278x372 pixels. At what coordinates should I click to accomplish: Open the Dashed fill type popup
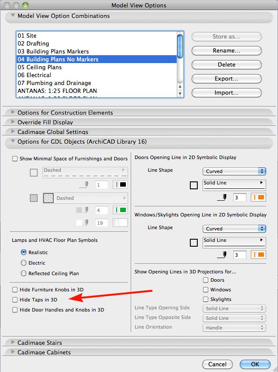[x=85, y=198]
